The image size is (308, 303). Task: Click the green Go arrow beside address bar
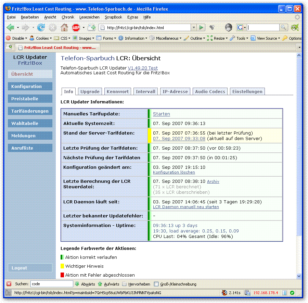tap(201, 27)
